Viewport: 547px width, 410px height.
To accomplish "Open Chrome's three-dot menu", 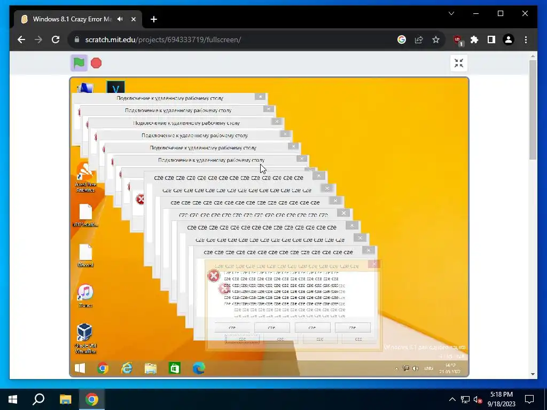I will coord(526,40).
